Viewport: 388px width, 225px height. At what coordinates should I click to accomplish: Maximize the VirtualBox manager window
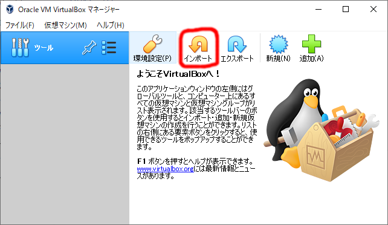pyautogui.click(x=346, y=10)
